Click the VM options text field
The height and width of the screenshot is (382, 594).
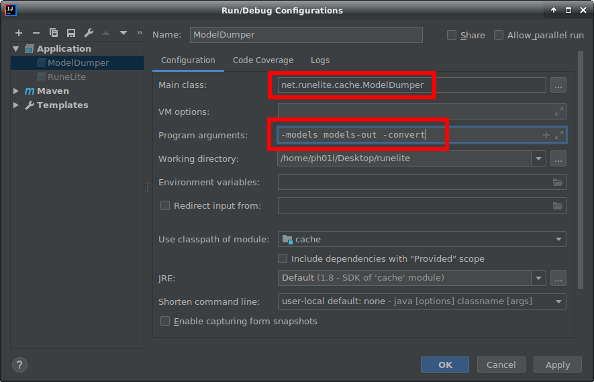pyautogui.click(x=422, y=112)
